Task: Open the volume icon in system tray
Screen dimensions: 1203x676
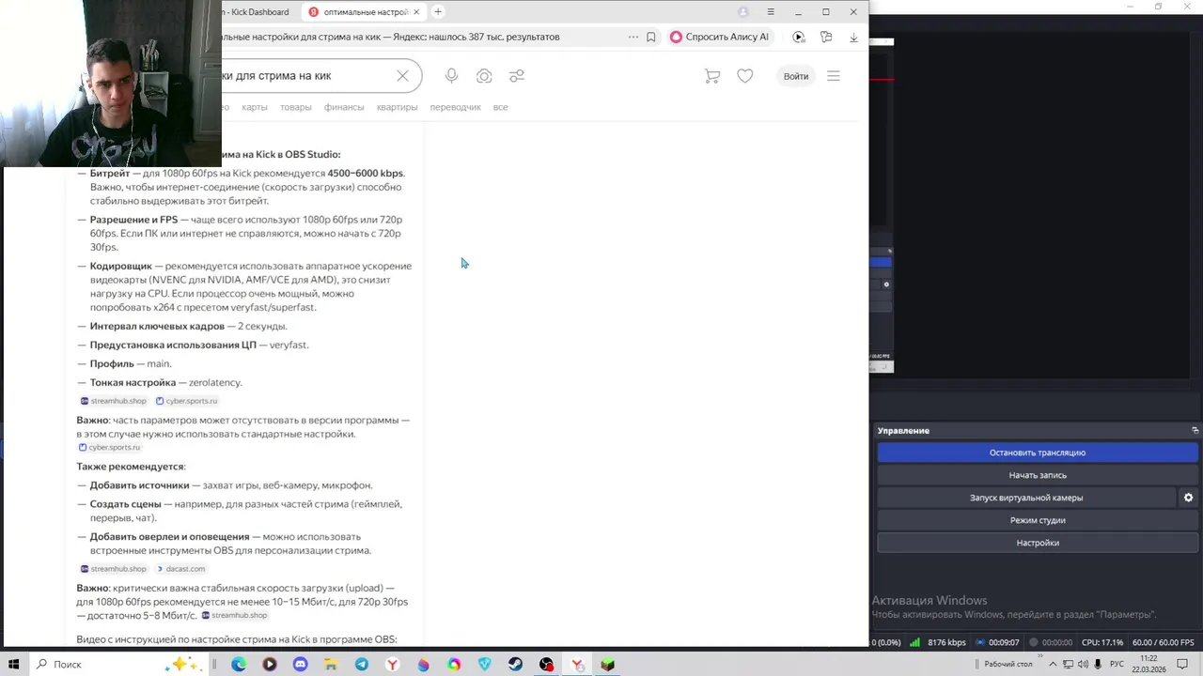Action: (x=1083, y=665)
